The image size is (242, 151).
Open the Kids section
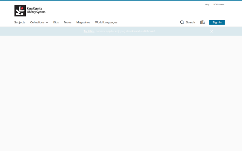[56, 22]
